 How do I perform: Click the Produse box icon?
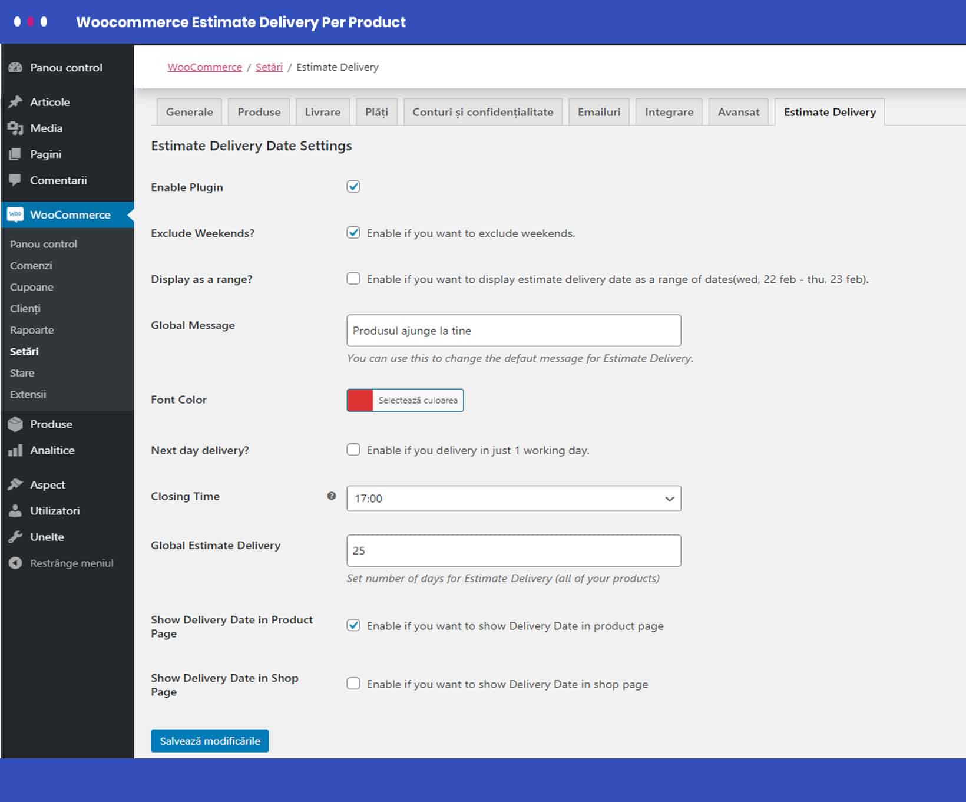(x=15, y=424)
